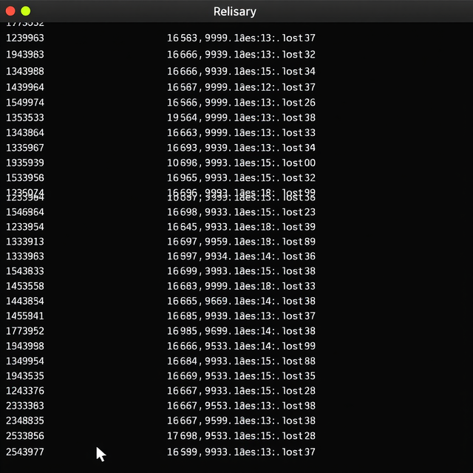Minimize Relisary using the yellow-green button
This screenshot has width=473, height=473.
(26, 11)
